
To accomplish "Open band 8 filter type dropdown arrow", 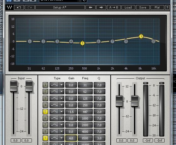I will [62, 131].
